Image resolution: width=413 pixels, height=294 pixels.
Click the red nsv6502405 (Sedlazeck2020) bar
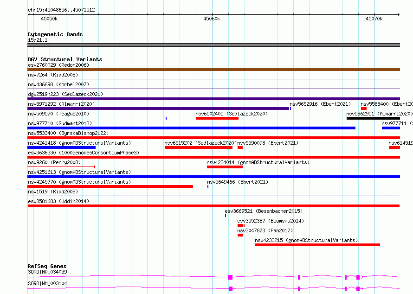[217, 118]
